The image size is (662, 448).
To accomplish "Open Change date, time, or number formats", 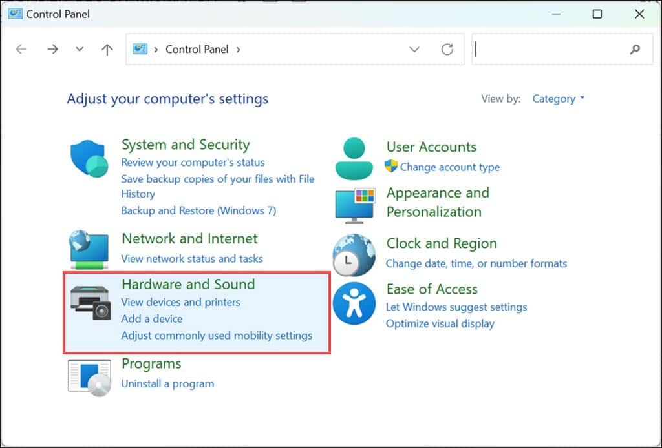I will (476, 263).
